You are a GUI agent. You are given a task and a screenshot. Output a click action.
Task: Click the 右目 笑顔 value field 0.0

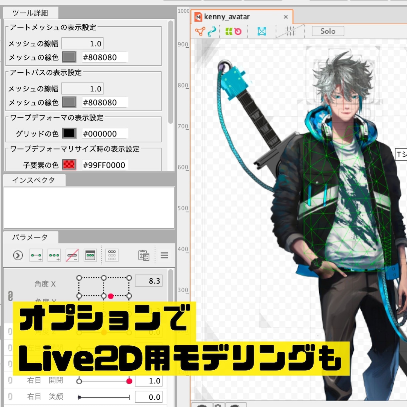coord(148,397)
